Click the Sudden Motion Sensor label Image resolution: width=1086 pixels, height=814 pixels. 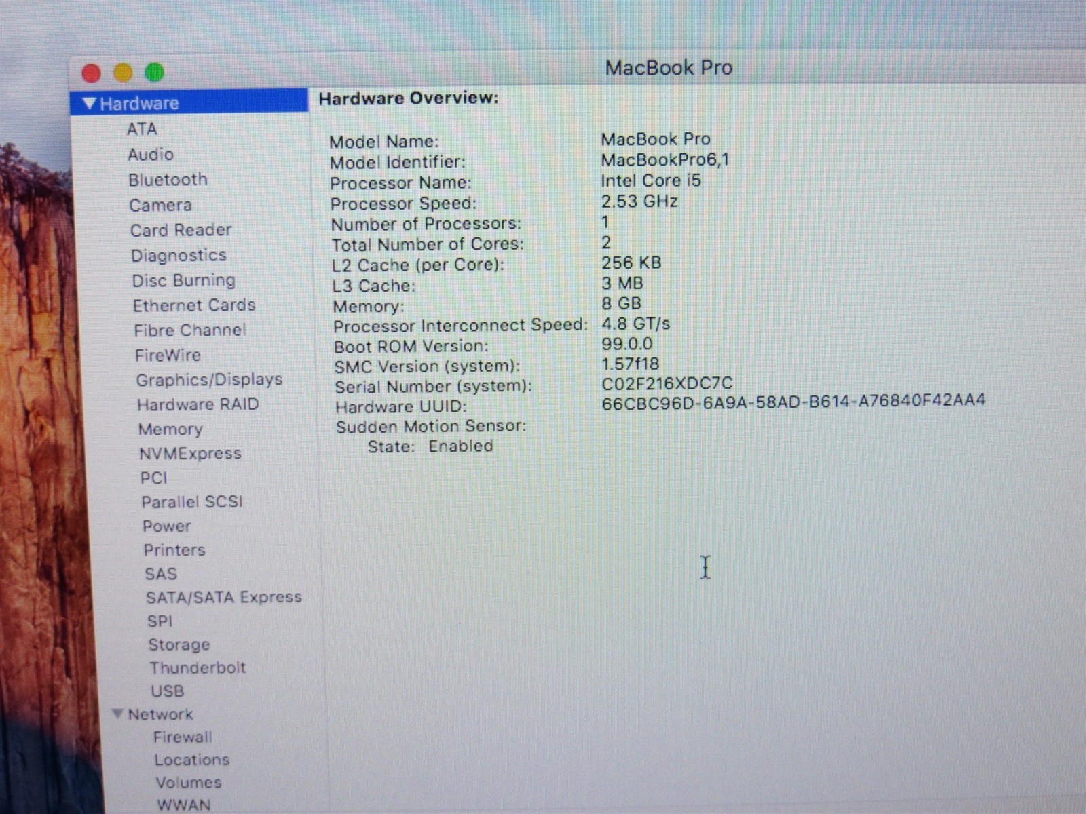click(x=431, y=427)
